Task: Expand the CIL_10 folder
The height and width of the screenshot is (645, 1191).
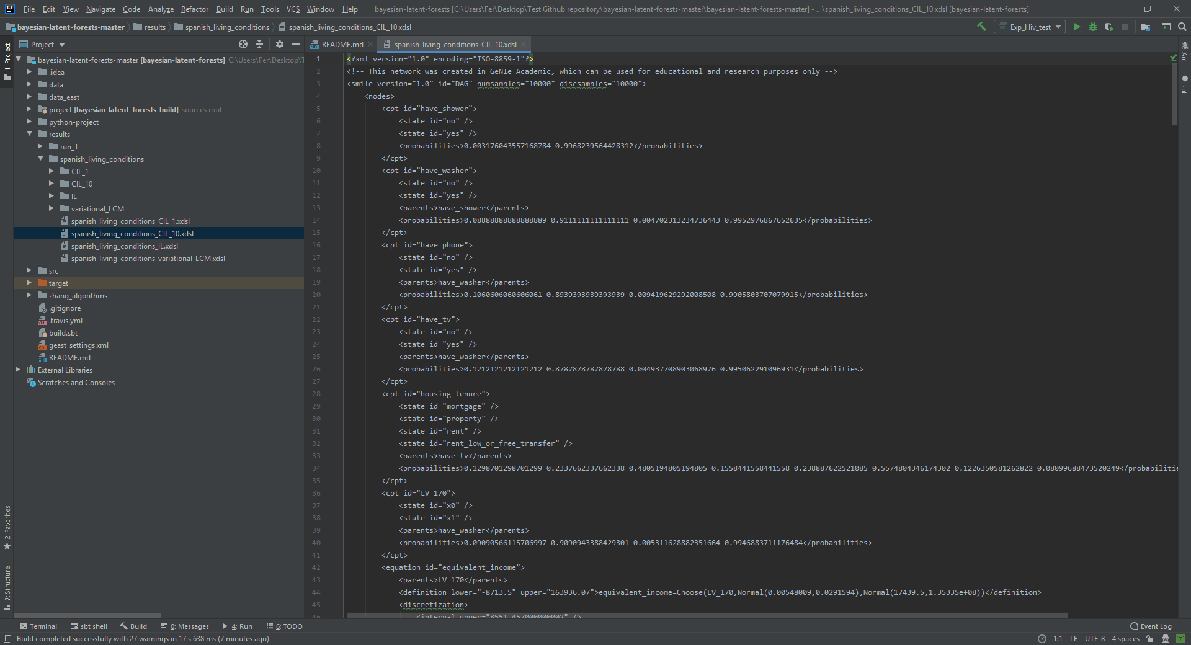Action: pos(51,184)
